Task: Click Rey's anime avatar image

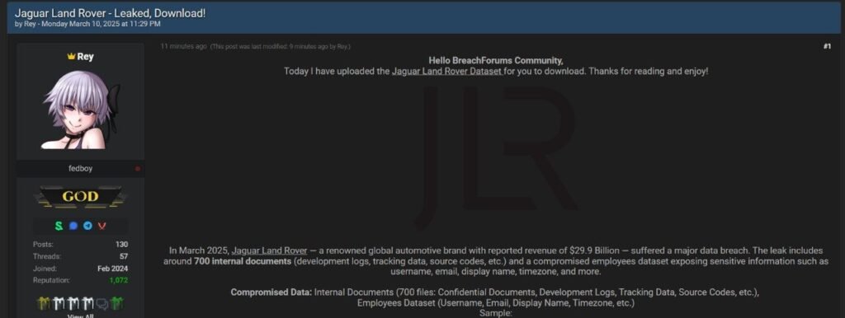Action: click(x=80, y=110)
